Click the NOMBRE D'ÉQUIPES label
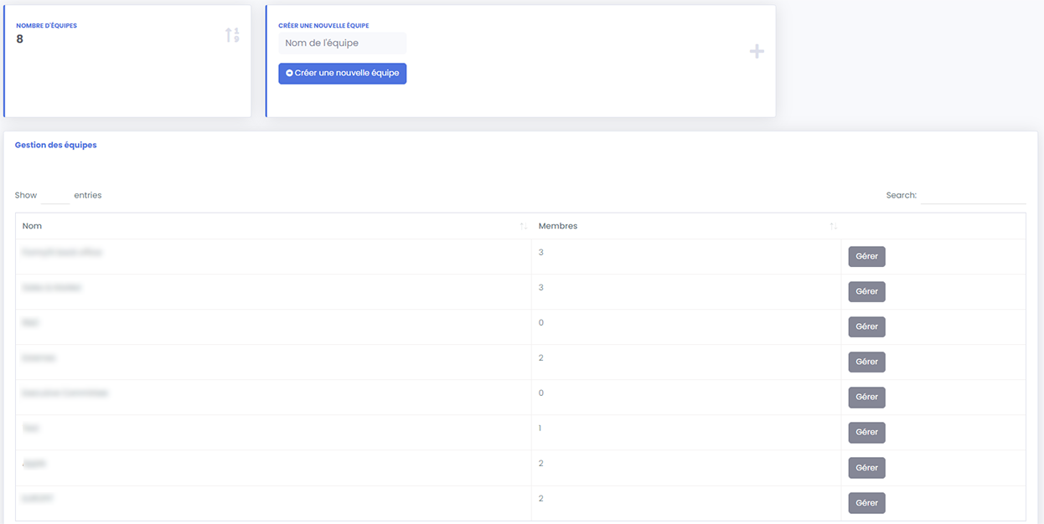The image size is (1044, 524). 47,26
